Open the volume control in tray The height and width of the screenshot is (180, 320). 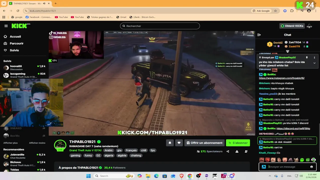[301, 176]
